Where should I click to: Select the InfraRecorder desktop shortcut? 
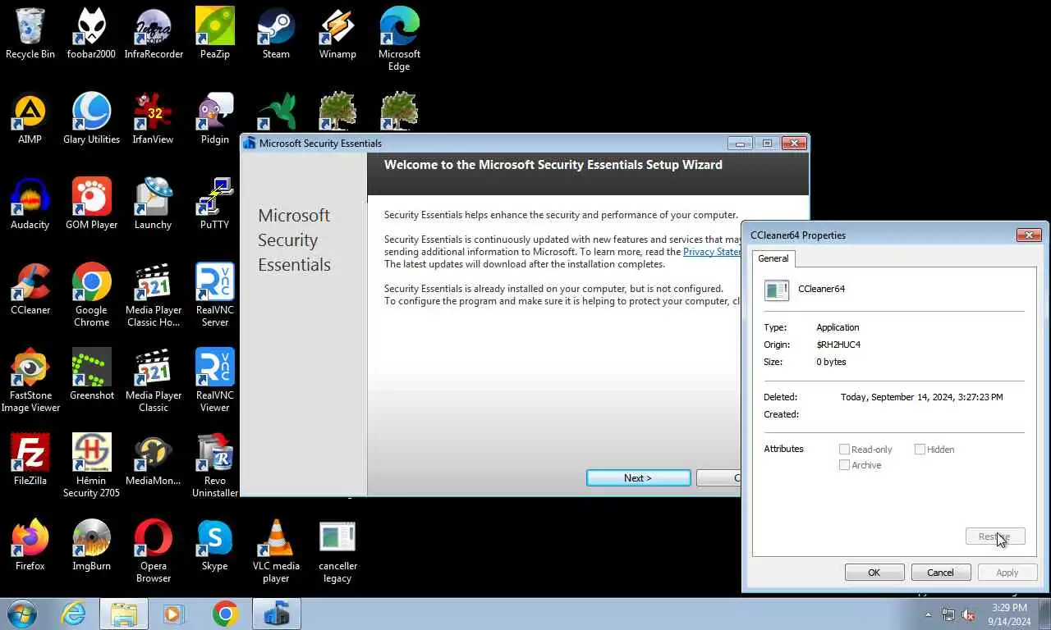click(x=154, y=34)
